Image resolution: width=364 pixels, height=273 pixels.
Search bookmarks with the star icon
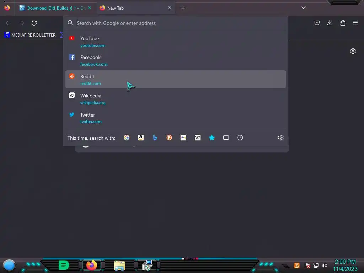coord(212,138)
